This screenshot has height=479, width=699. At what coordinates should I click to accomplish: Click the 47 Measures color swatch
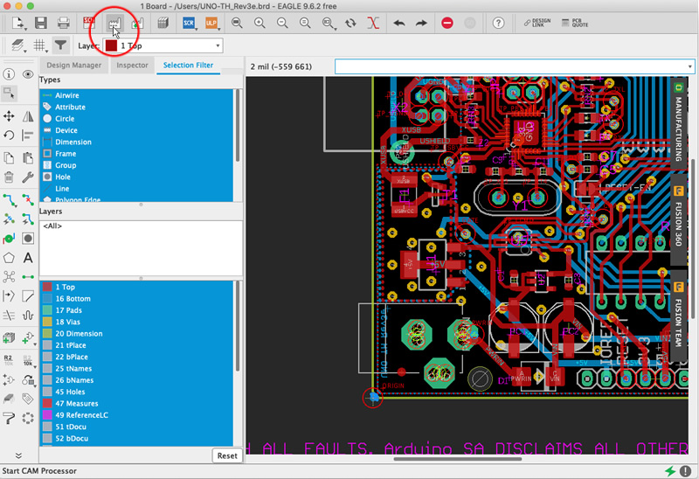tap(47, 403)
